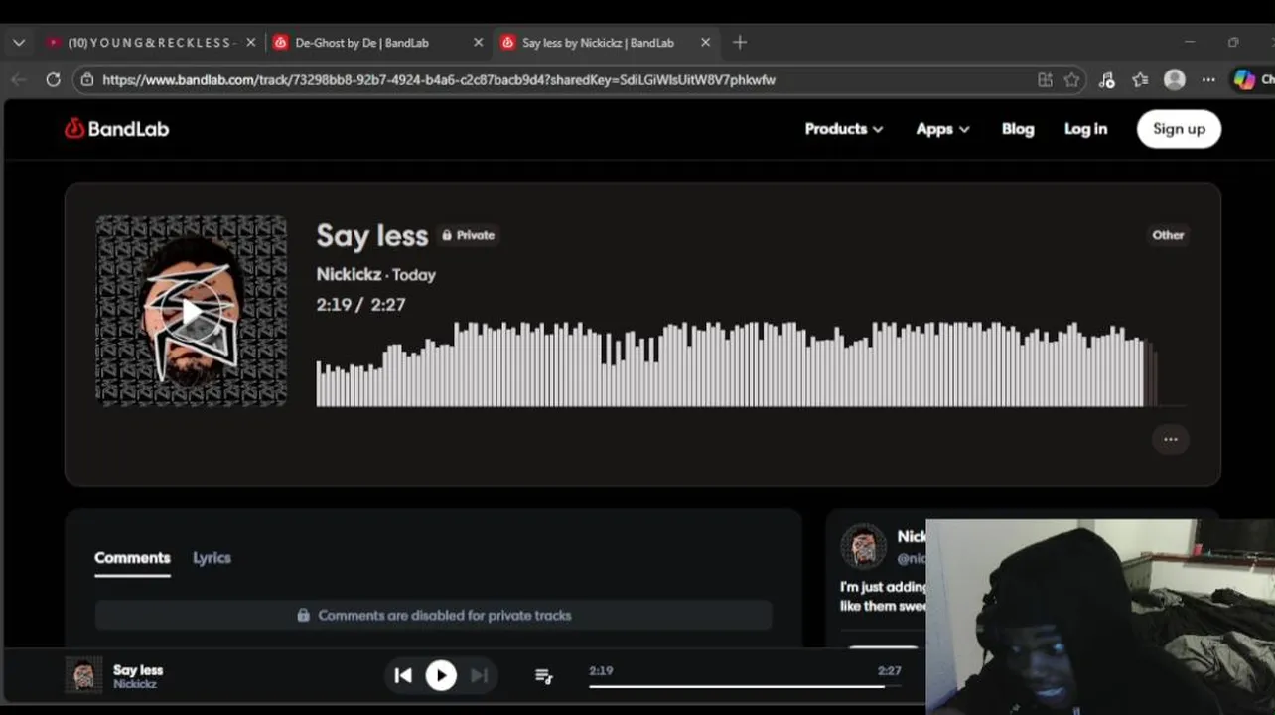
Task: Close the De-Ghost by De browser tab
Action: click(x=478, y=43)
